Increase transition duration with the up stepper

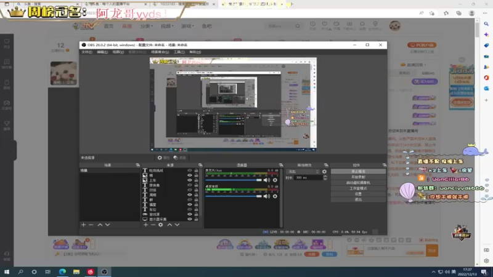(325, 176)
